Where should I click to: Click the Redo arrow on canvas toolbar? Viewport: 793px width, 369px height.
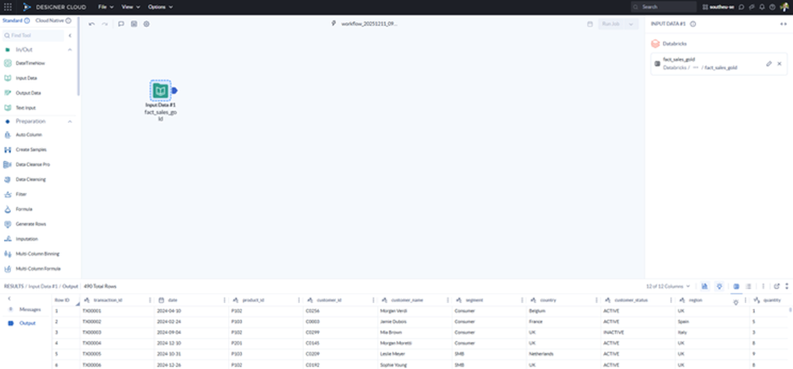104,24
